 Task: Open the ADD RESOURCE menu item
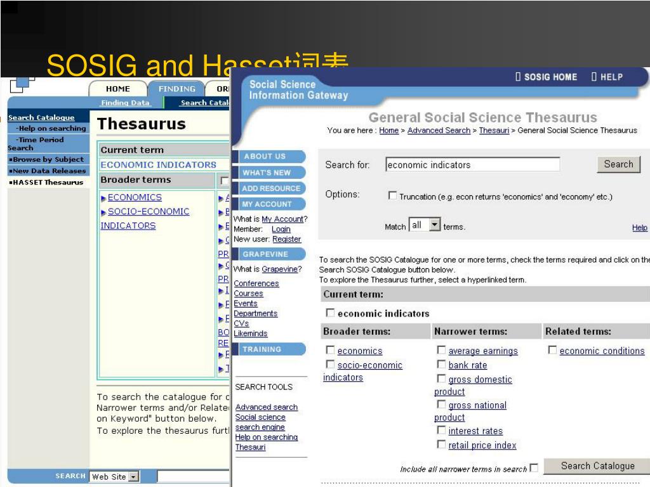click(x=269, y=188)
